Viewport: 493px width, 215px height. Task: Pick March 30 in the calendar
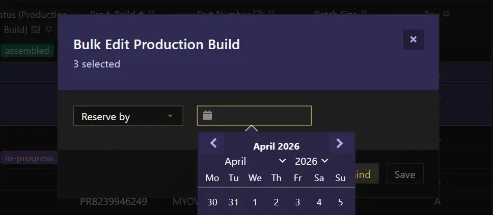pos(212,202)
